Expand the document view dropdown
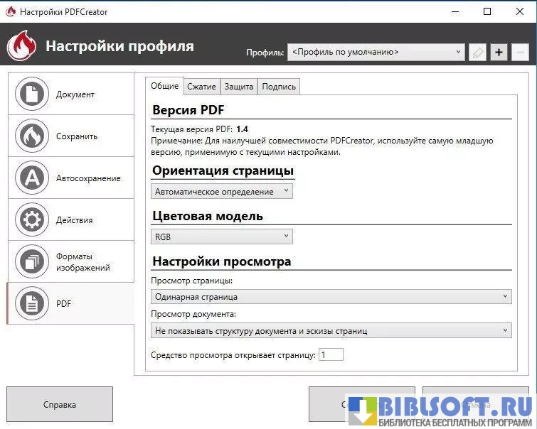This screenshot has height=429, width=537. tap(331, 330)
